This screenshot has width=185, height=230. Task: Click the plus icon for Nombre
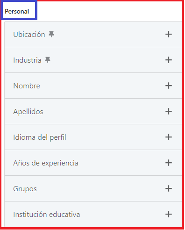[169, 86]
